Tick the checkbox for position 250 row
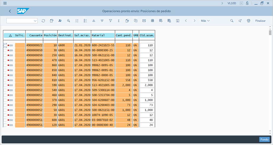This screenshot has width=273, height=145. 5,55
